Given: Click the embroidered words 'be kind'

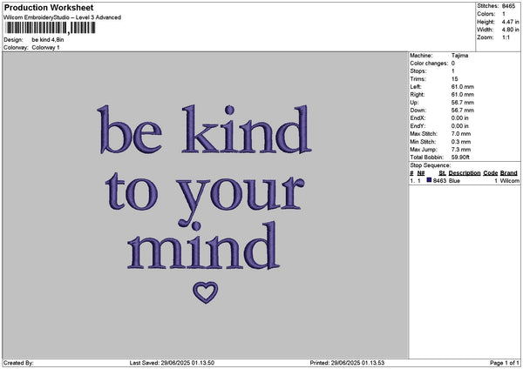Looking at the screenshot, I should (x=205, y=130).
